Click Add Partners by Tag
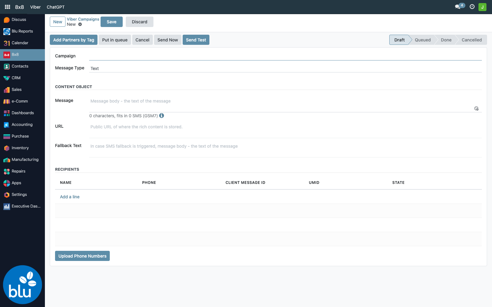492x307 pixels. pyautogui.click(x=74, y=40)
